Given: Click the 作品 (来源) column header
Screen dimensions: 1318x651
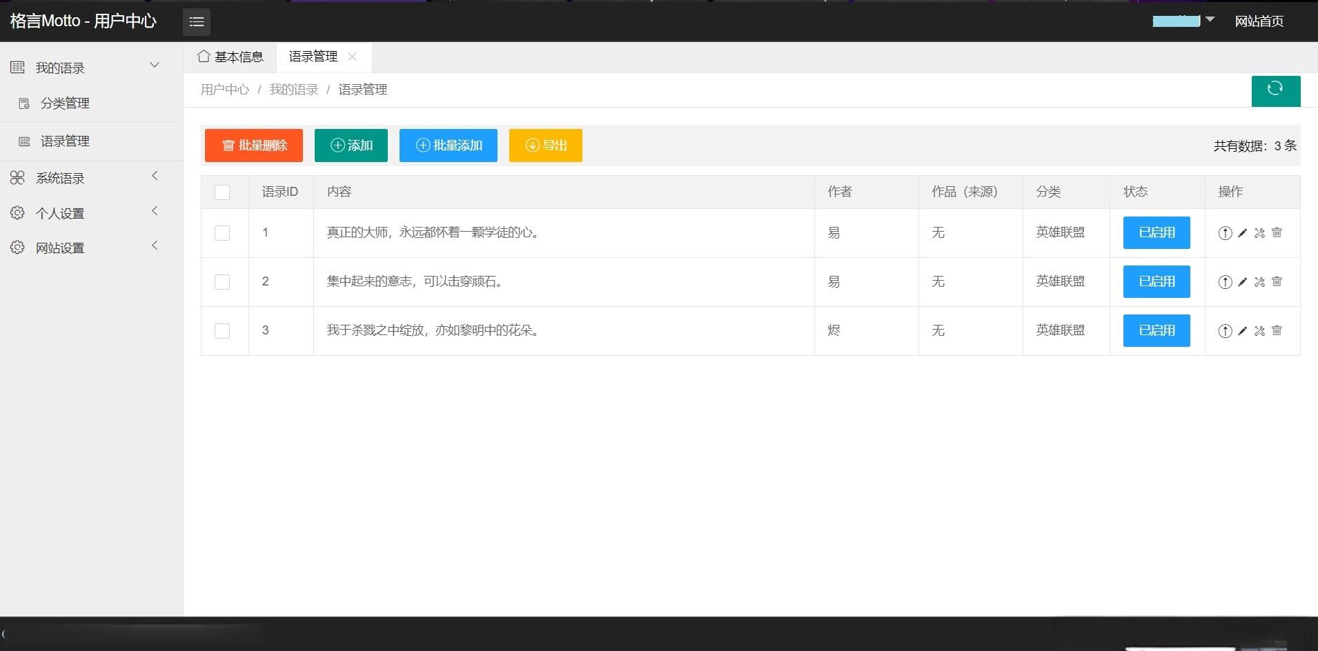Looking at the screenshot, I should pos(965,192).
